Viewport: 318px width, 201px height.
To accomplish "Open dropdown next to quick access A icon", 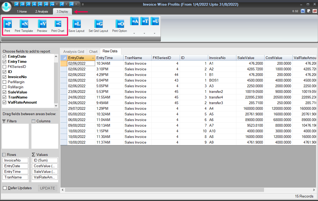I will [x=57, y=4].
